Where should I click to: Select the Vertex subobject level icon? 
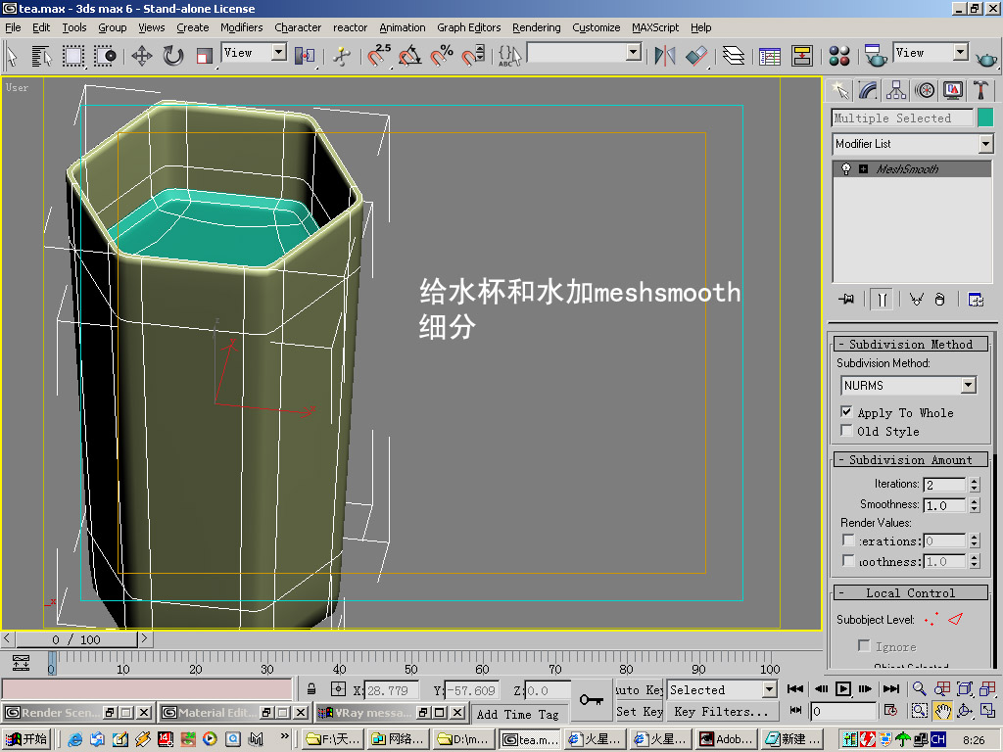931,619
